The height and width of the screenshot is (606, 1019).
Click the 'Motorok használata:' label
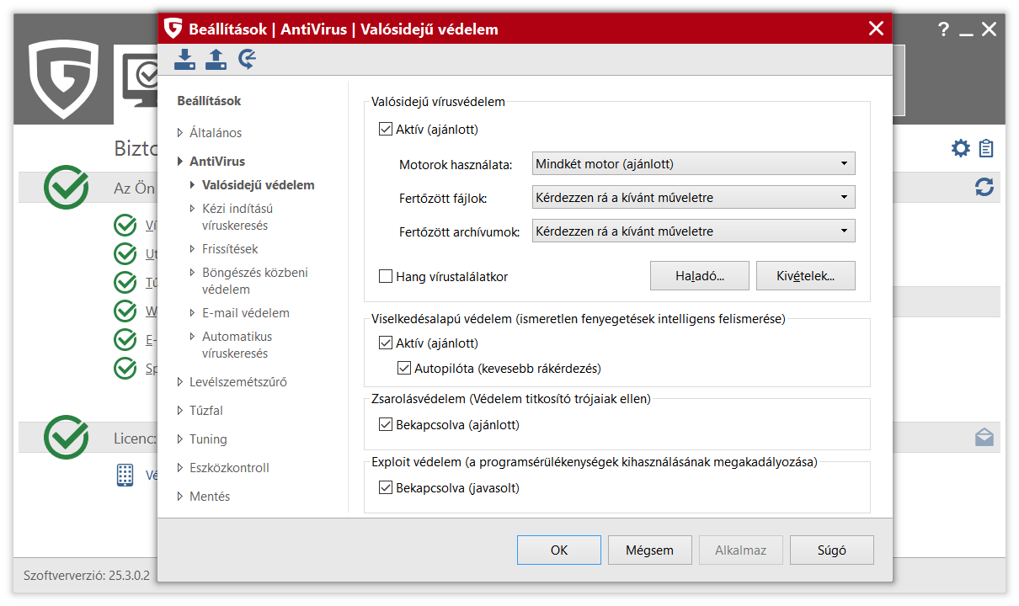point(456,165)
